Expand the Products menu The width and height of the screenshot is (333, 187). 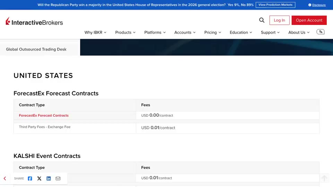tap(125, 33)
